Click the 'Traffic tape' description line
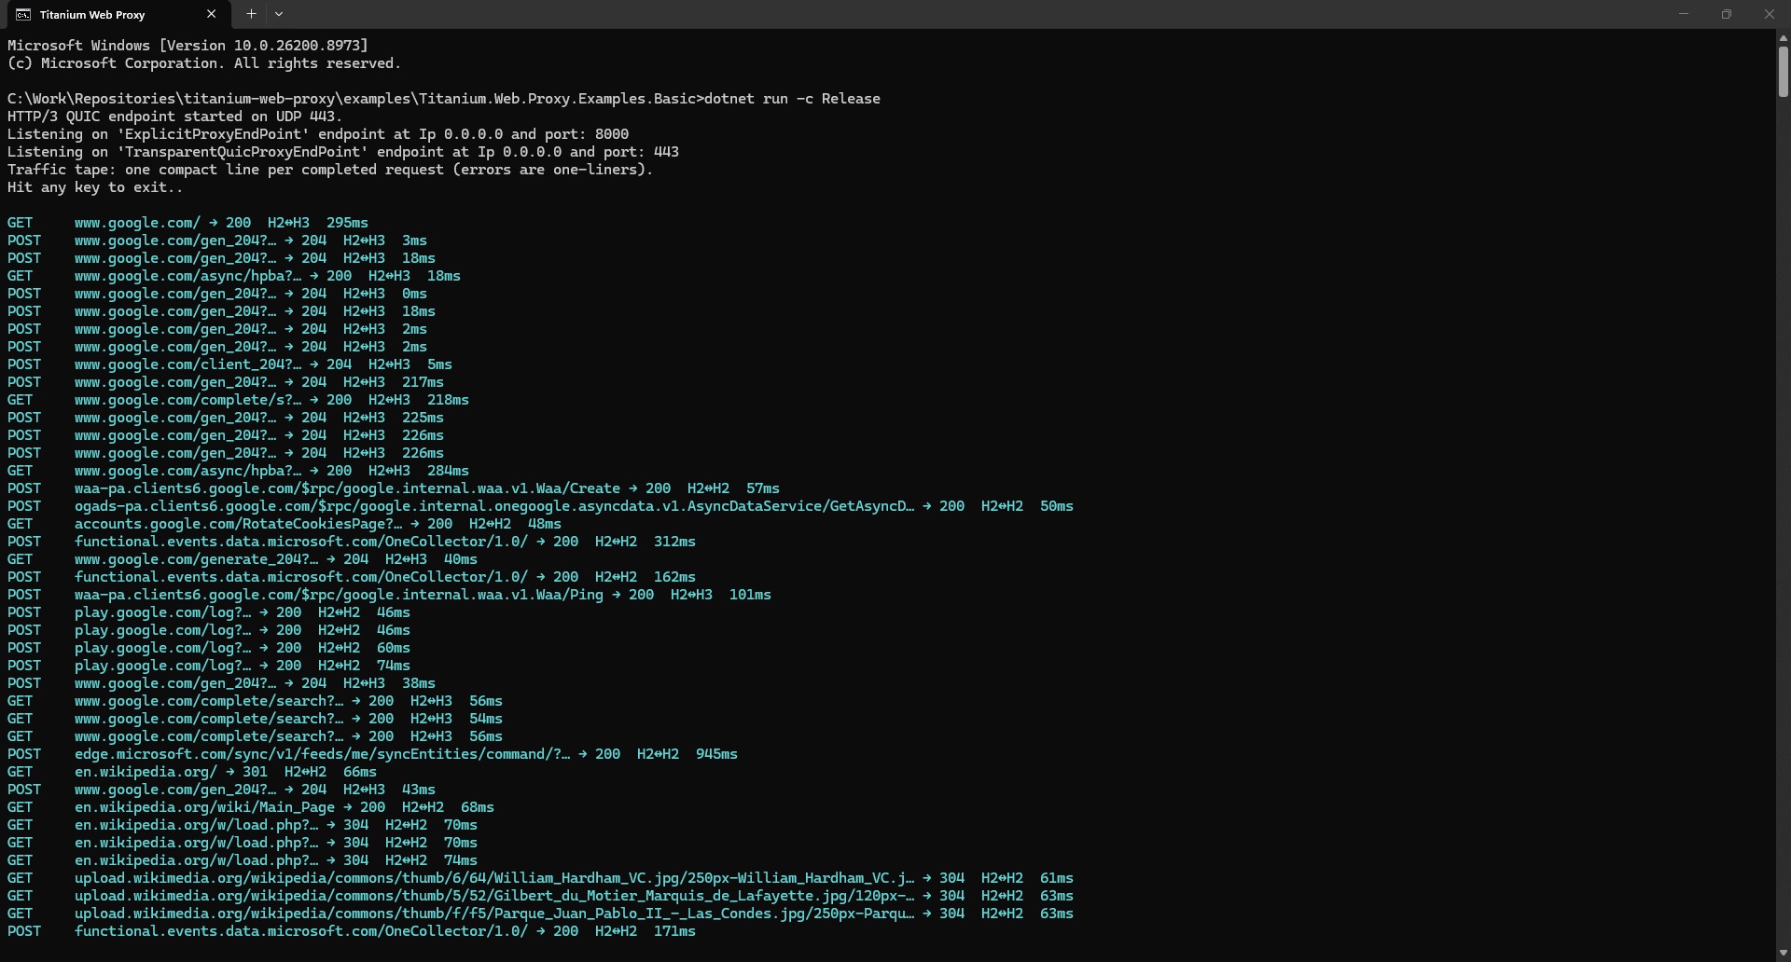The width and height of the screenshot is (1791, 962). (330, 170)
